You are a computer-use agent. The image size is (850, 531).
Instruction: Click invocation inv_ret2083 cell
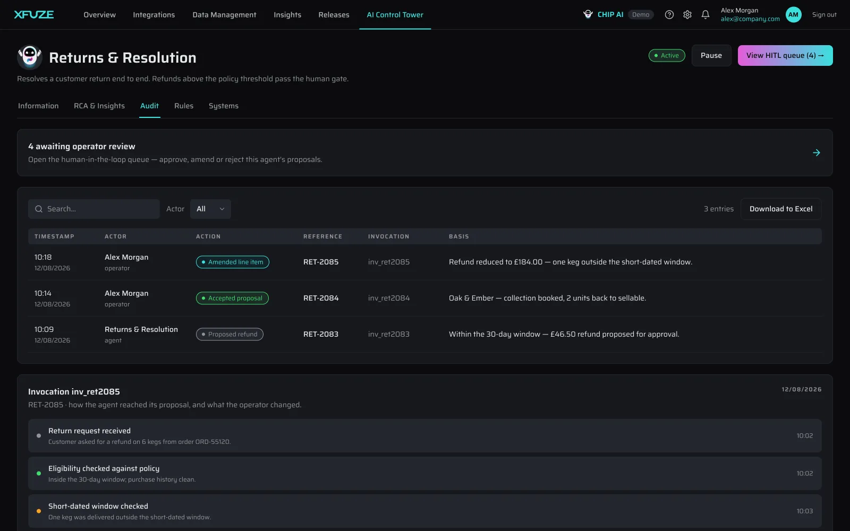point(389,335)
